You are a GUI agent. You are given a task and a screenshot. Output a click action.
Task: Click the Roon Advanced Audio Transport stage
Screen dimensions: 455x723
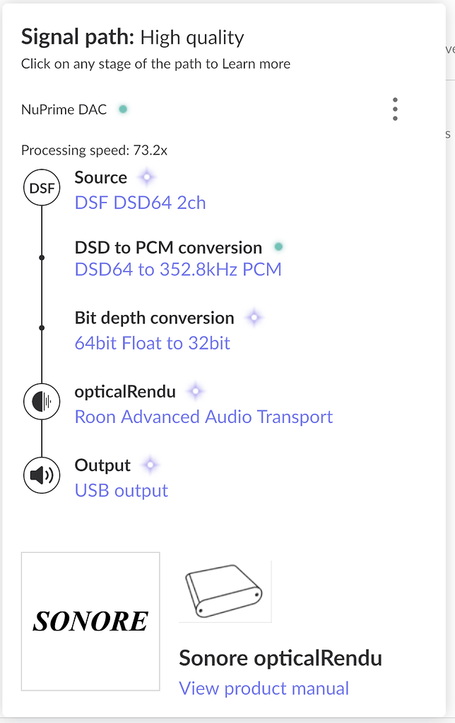click(x=203, y=417)
